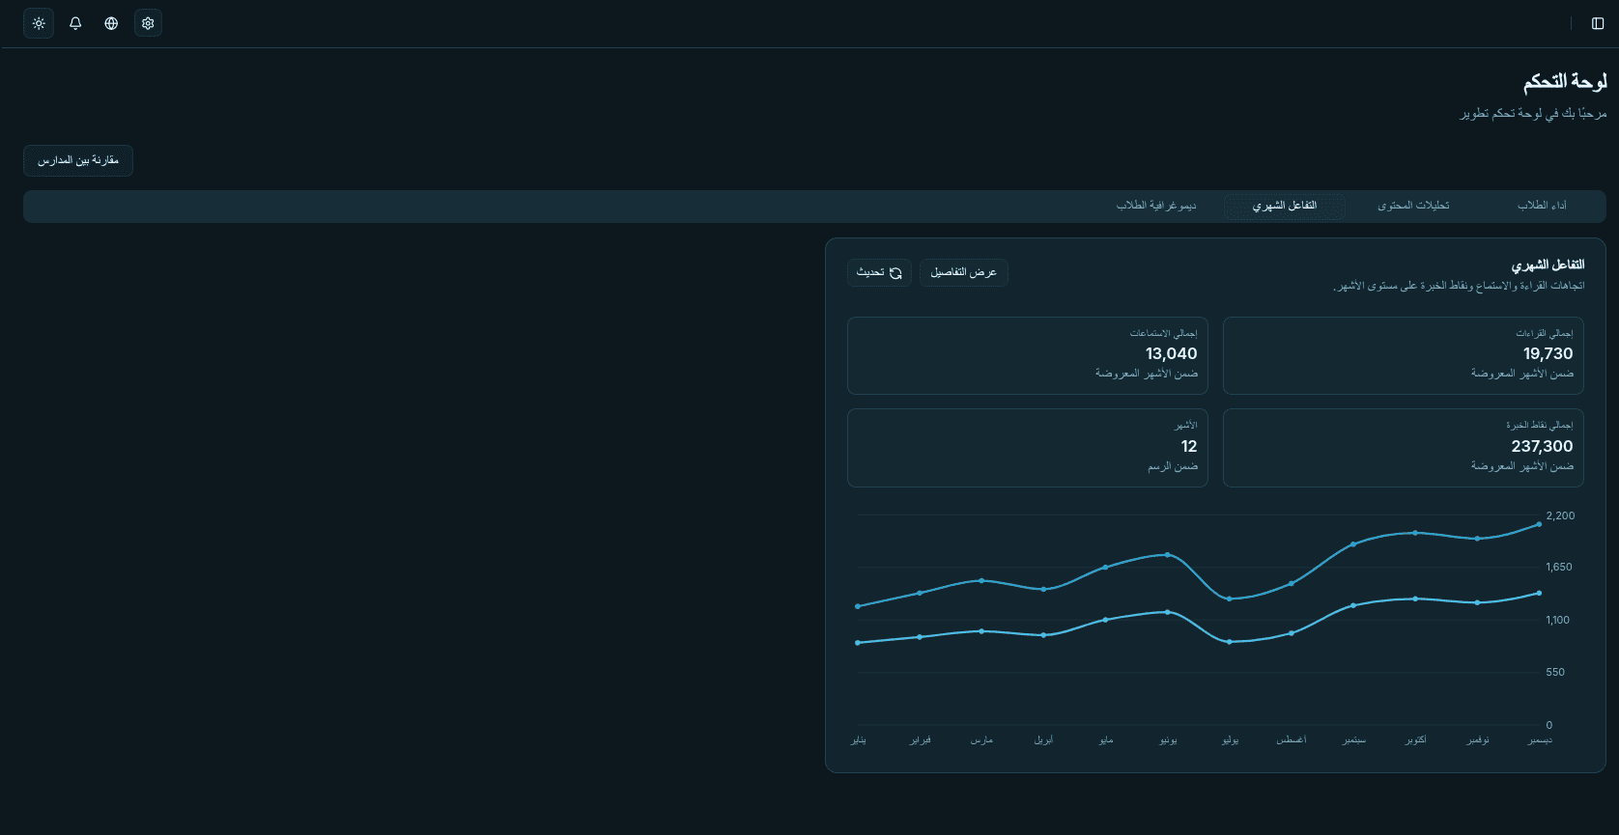Screen dimensions: 1619x835
Task: Click the مارس axis label
Action: click(x=981, y=740)
